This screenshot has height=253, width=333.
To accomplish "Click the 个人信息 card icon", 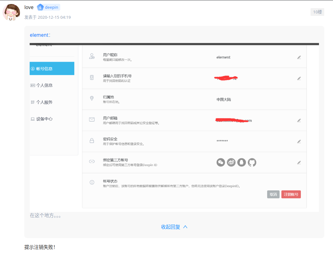I will pos(32,85).
